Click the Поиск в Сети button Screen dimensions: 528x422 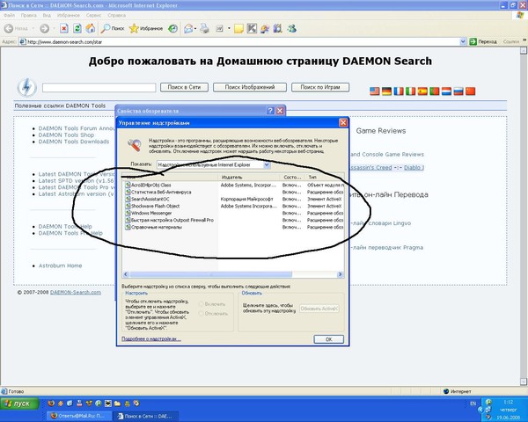click(x=184, y=87)
